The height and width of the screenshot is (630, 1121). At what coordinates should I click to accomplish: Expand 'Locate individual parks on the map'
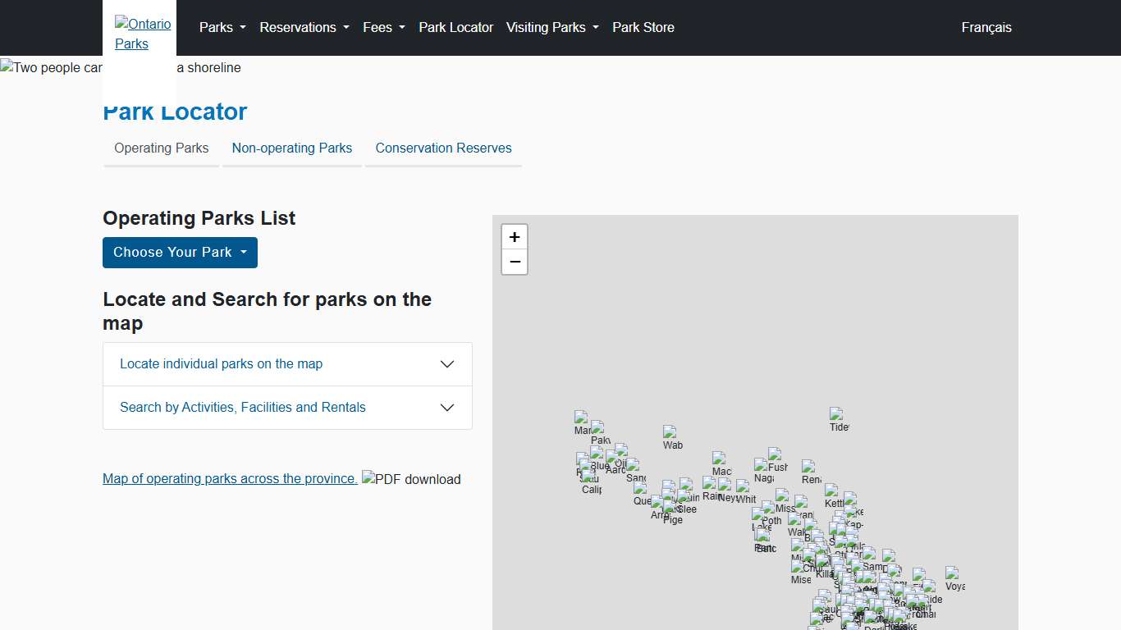point(287,364)
